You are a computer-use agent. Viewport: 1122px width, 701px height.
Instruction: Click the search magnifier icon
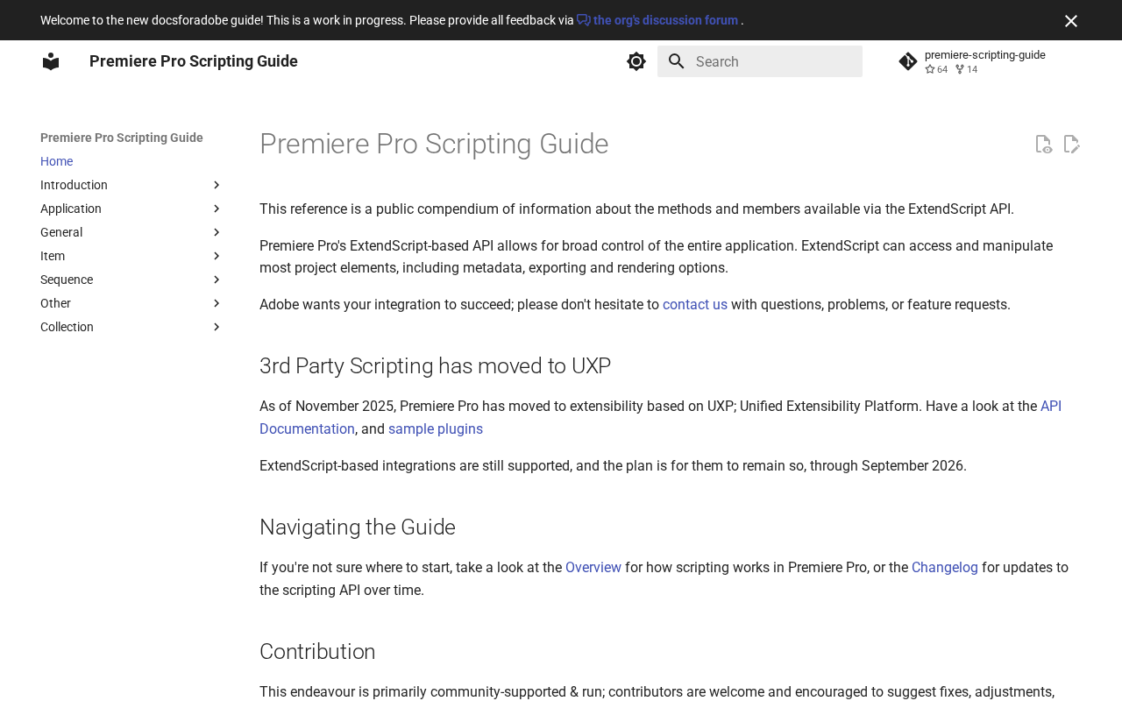[677, 61]
